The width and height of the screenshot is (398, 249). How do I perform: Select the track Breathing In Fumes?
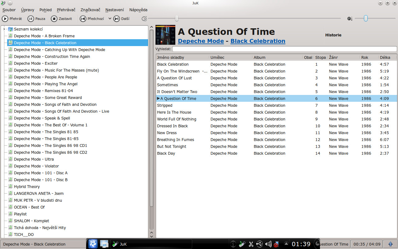point(276,140)
